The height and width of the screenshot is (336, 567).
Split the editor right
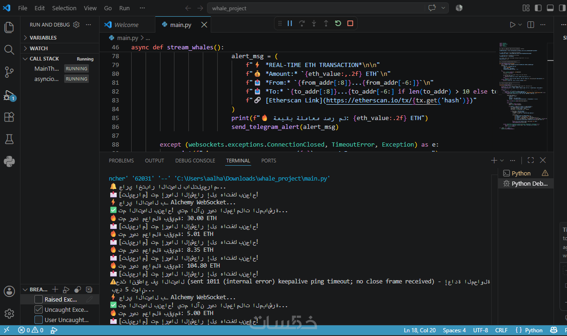tap(531, 25)
